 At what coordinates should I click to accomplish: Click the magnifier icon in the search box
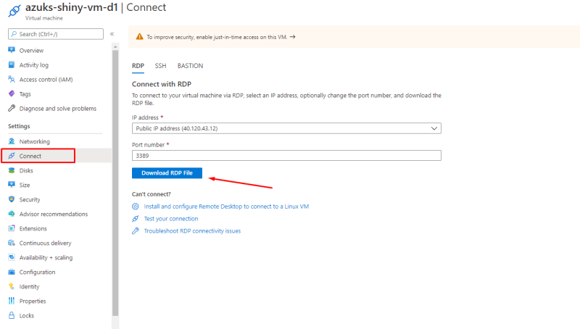[14, 33]
